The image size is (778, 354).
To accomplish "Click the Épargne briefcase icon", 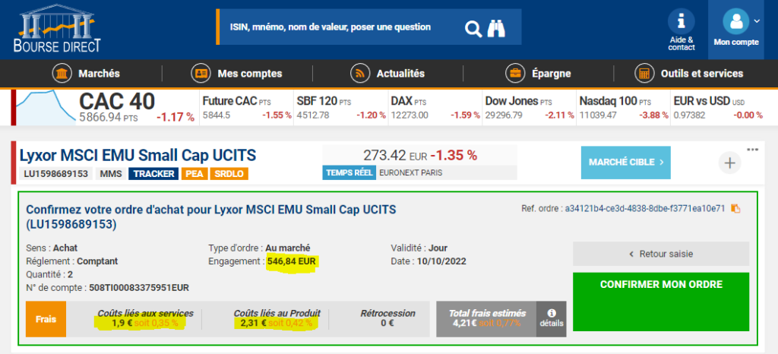I will tap(515, 74).
